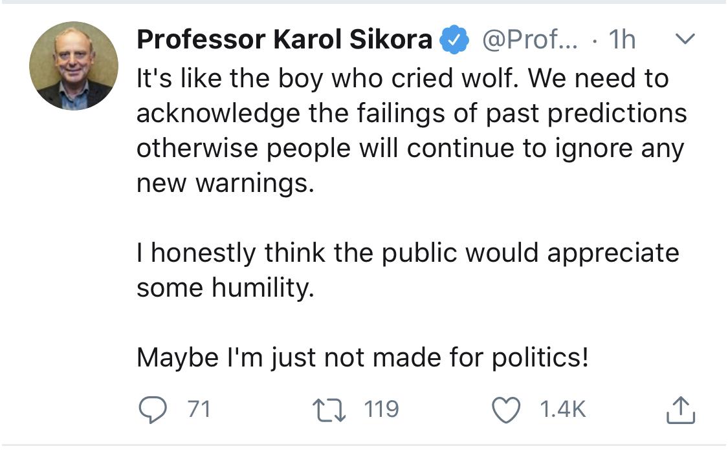The width and height of the screenshot is (728, 457).
Task: Click "I honestly think the public would appreciate"
Action: 408,253
